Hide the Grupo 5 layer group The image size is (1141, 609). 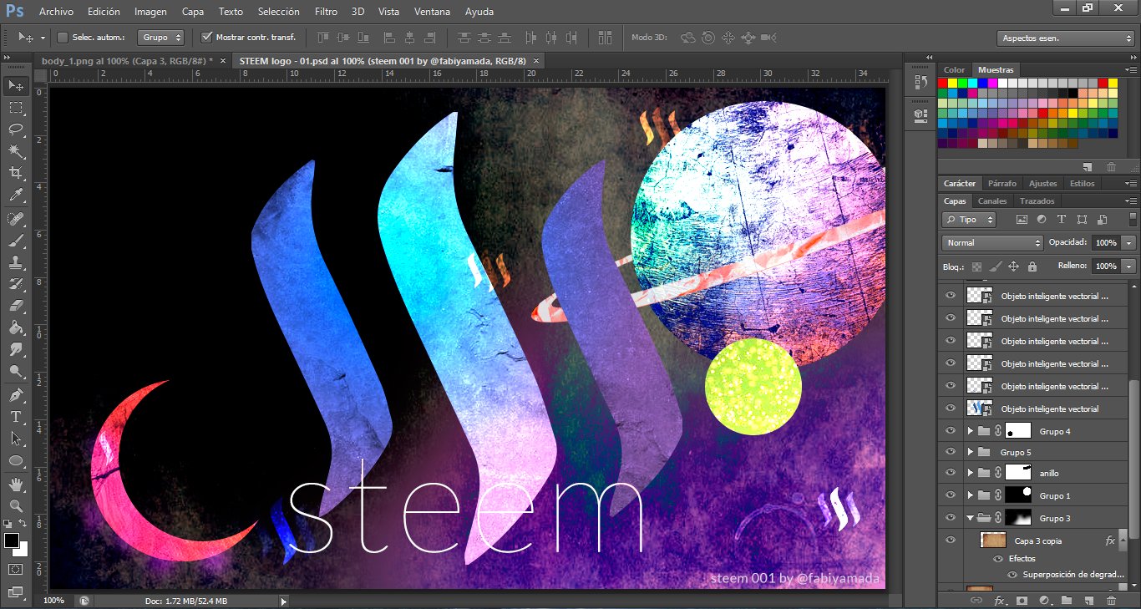pos(950,452)
